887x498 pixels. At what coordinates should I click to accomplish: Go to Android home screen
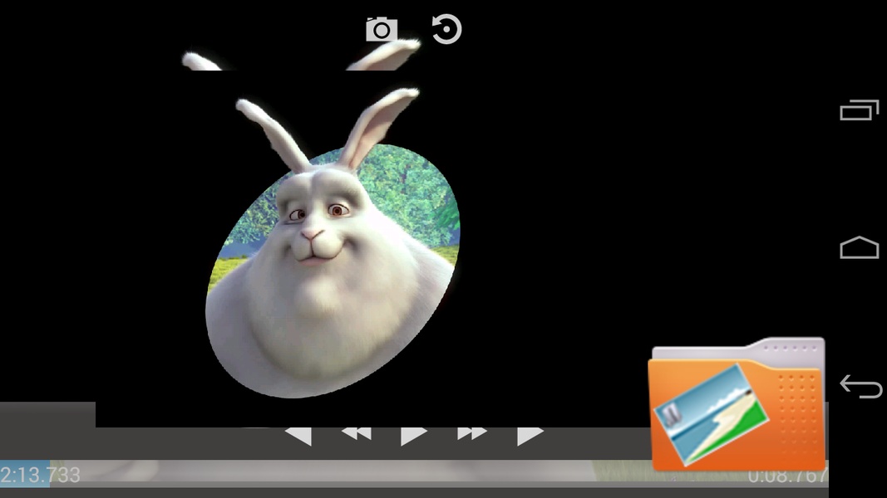[860, 247]
